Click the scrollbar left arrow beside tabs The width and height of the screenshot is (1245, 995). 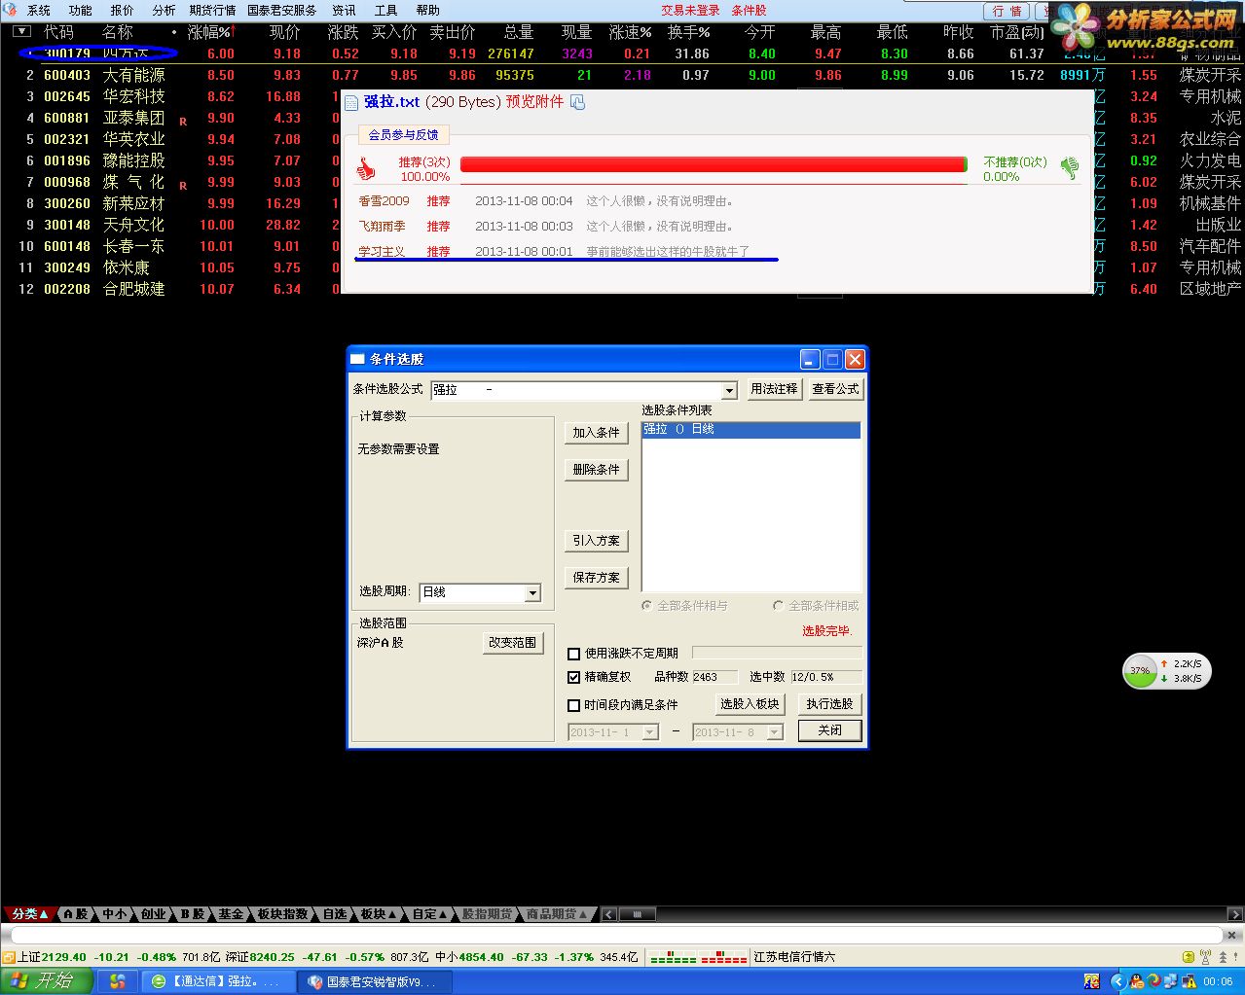608,914
